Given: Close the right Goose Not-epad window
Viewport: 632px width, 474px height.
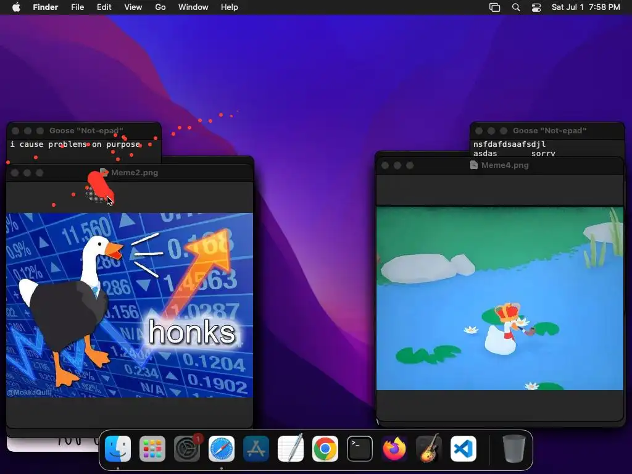Looking at the screenshot, I should click(479, 131).
